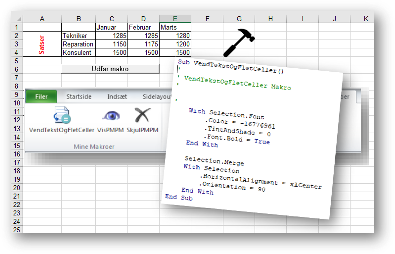Click the SkjulPMPM cross icon
The height and width of the screenshot is (254, 395).
click(142, 116)
